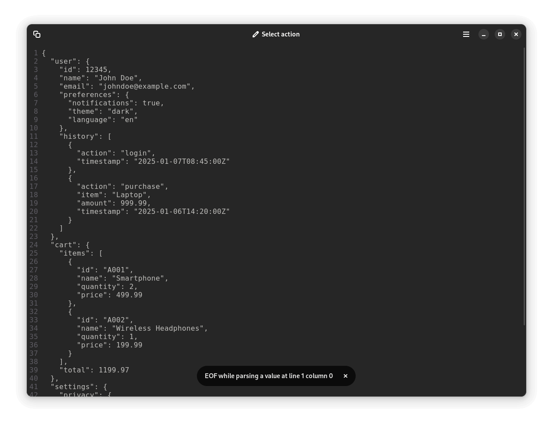
Task: Click line number 24 in the gutter
Action: [34, 245]
